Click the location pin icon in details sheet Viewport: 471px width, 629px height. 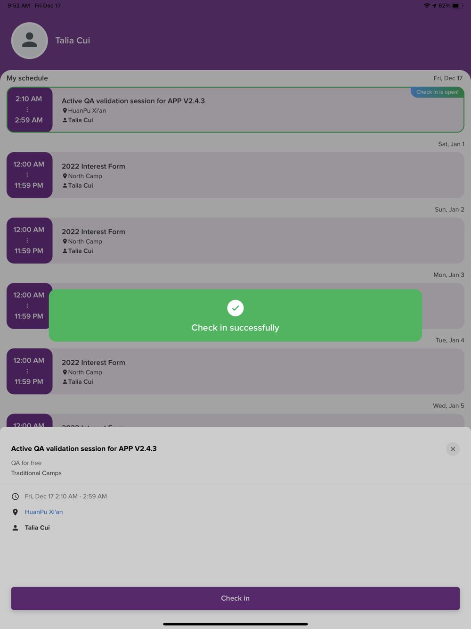coord(15,512)
